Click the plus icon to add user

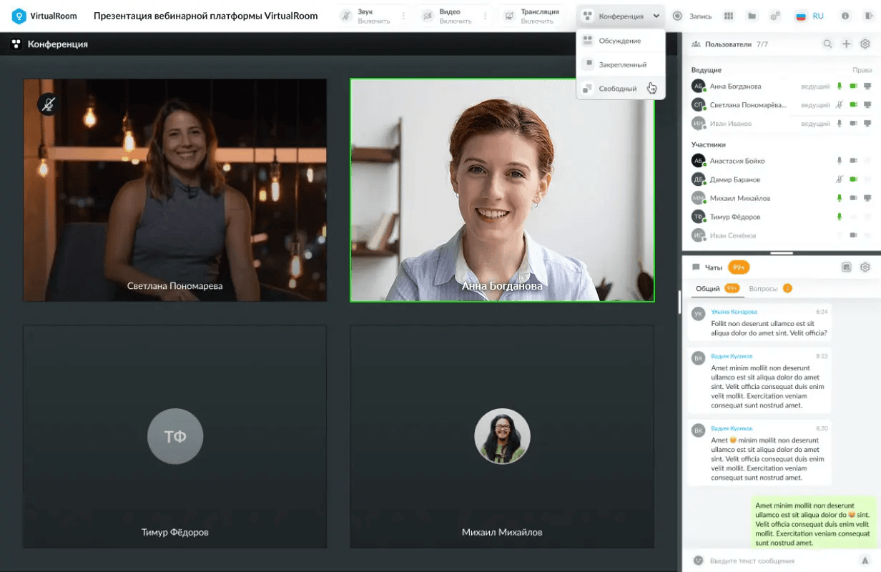[x=846, y=44]
